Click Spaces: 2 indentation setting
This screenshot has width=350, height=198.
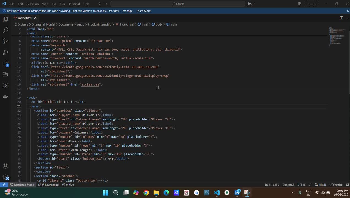coord(288,185)
